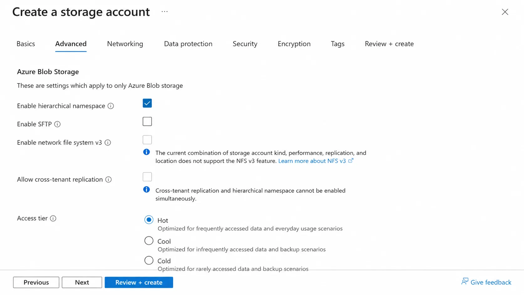
Task: Click 'These are settings which apply' text
Action: pyautogui.click(x=100, y=86)
